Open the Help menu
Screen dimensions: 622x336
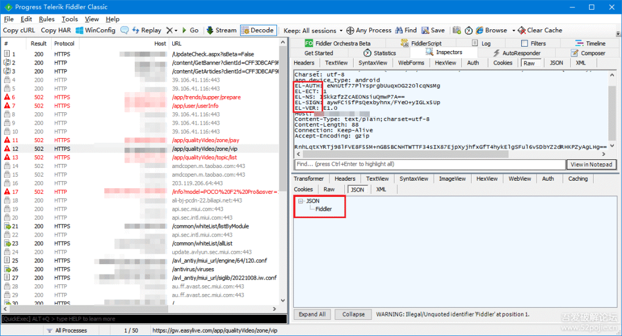[x=113, y=19]
